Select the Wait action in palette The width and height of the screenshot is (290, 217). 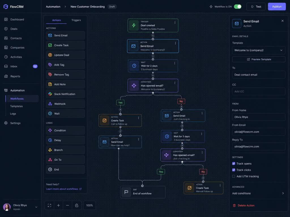tap(65, 114)
